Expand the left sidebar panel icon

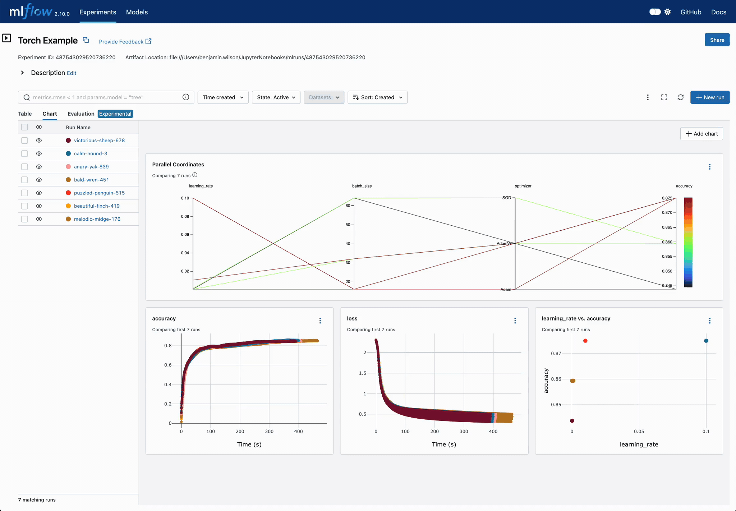tap(6, 38)
